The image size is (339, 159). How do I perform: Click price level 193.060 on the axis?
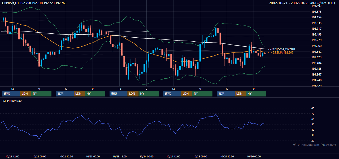[x=316, y=46]
